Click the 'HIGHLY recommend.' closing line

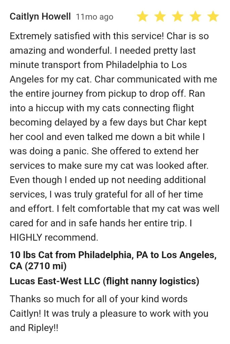point(54,238)
